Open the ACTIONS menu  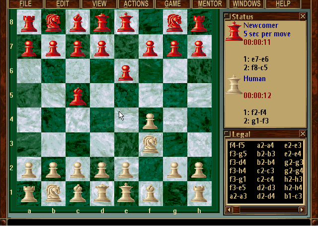point(136,4)
